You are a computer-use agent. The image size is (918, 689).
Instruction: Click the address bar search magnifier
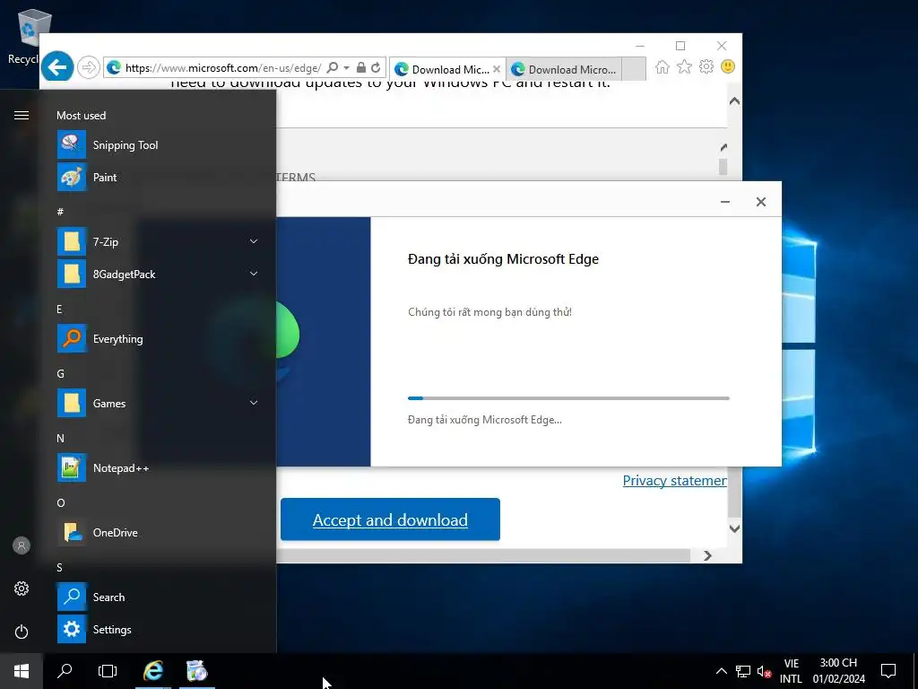point(333,67)
